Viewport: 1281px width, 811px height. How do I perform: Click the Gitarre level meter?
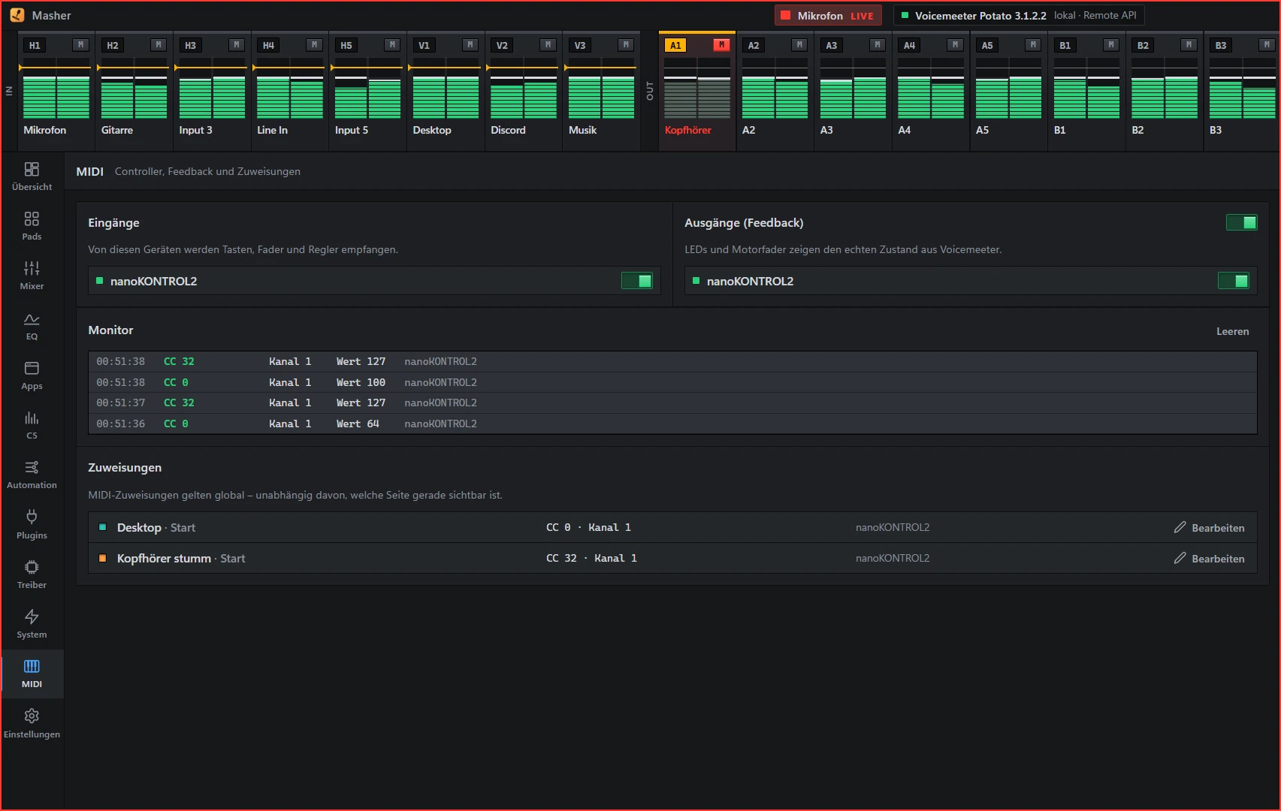click(x=134, y=89)
